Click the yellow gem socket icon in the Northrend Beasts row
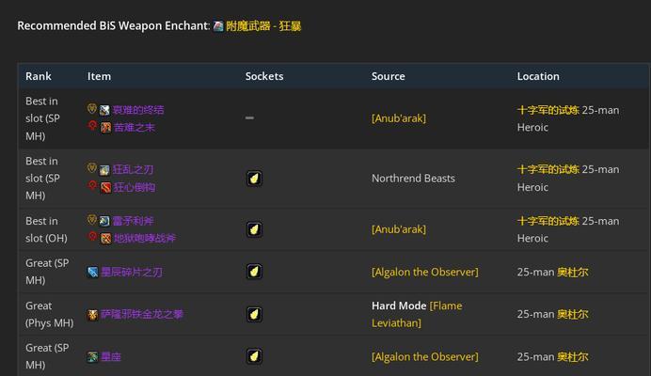The width and height of the screenshot is (651, 376). point(254,179)
